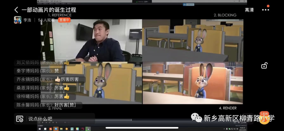This screenshot has width=284, height=131.
Task: Open the multicolored square taskbar app
Action: tap(77, 129)
